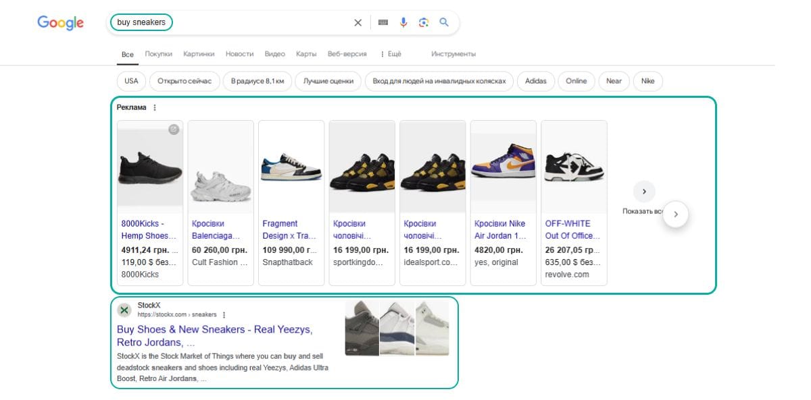
Task: Click seller name revolve.com
Action: 567,275
